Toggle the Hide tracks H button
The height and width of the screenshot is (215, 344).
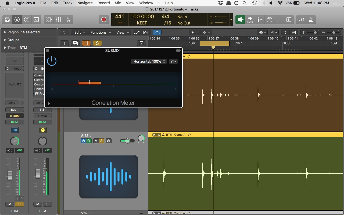point(86,43)
